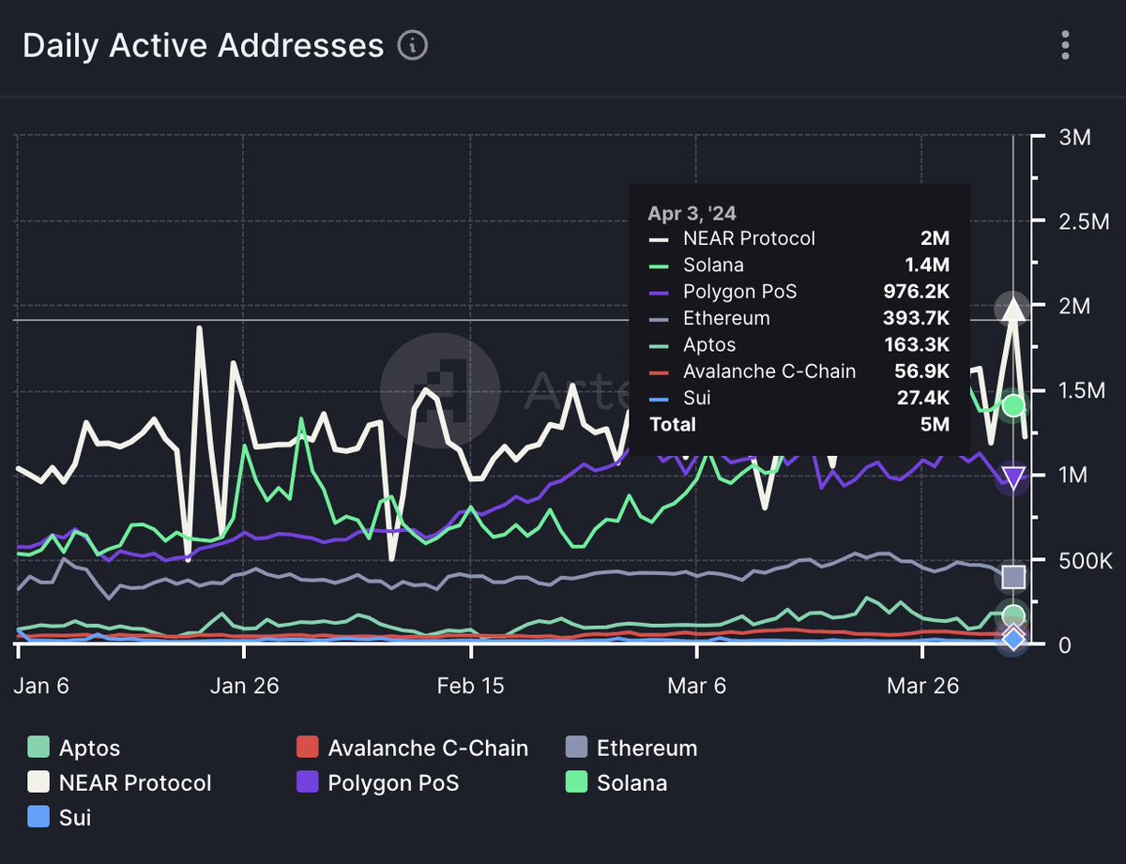The image size is (1126, 864).
Task: Toggle the Ethereum legend series
Action: click(x=632, y=748)
